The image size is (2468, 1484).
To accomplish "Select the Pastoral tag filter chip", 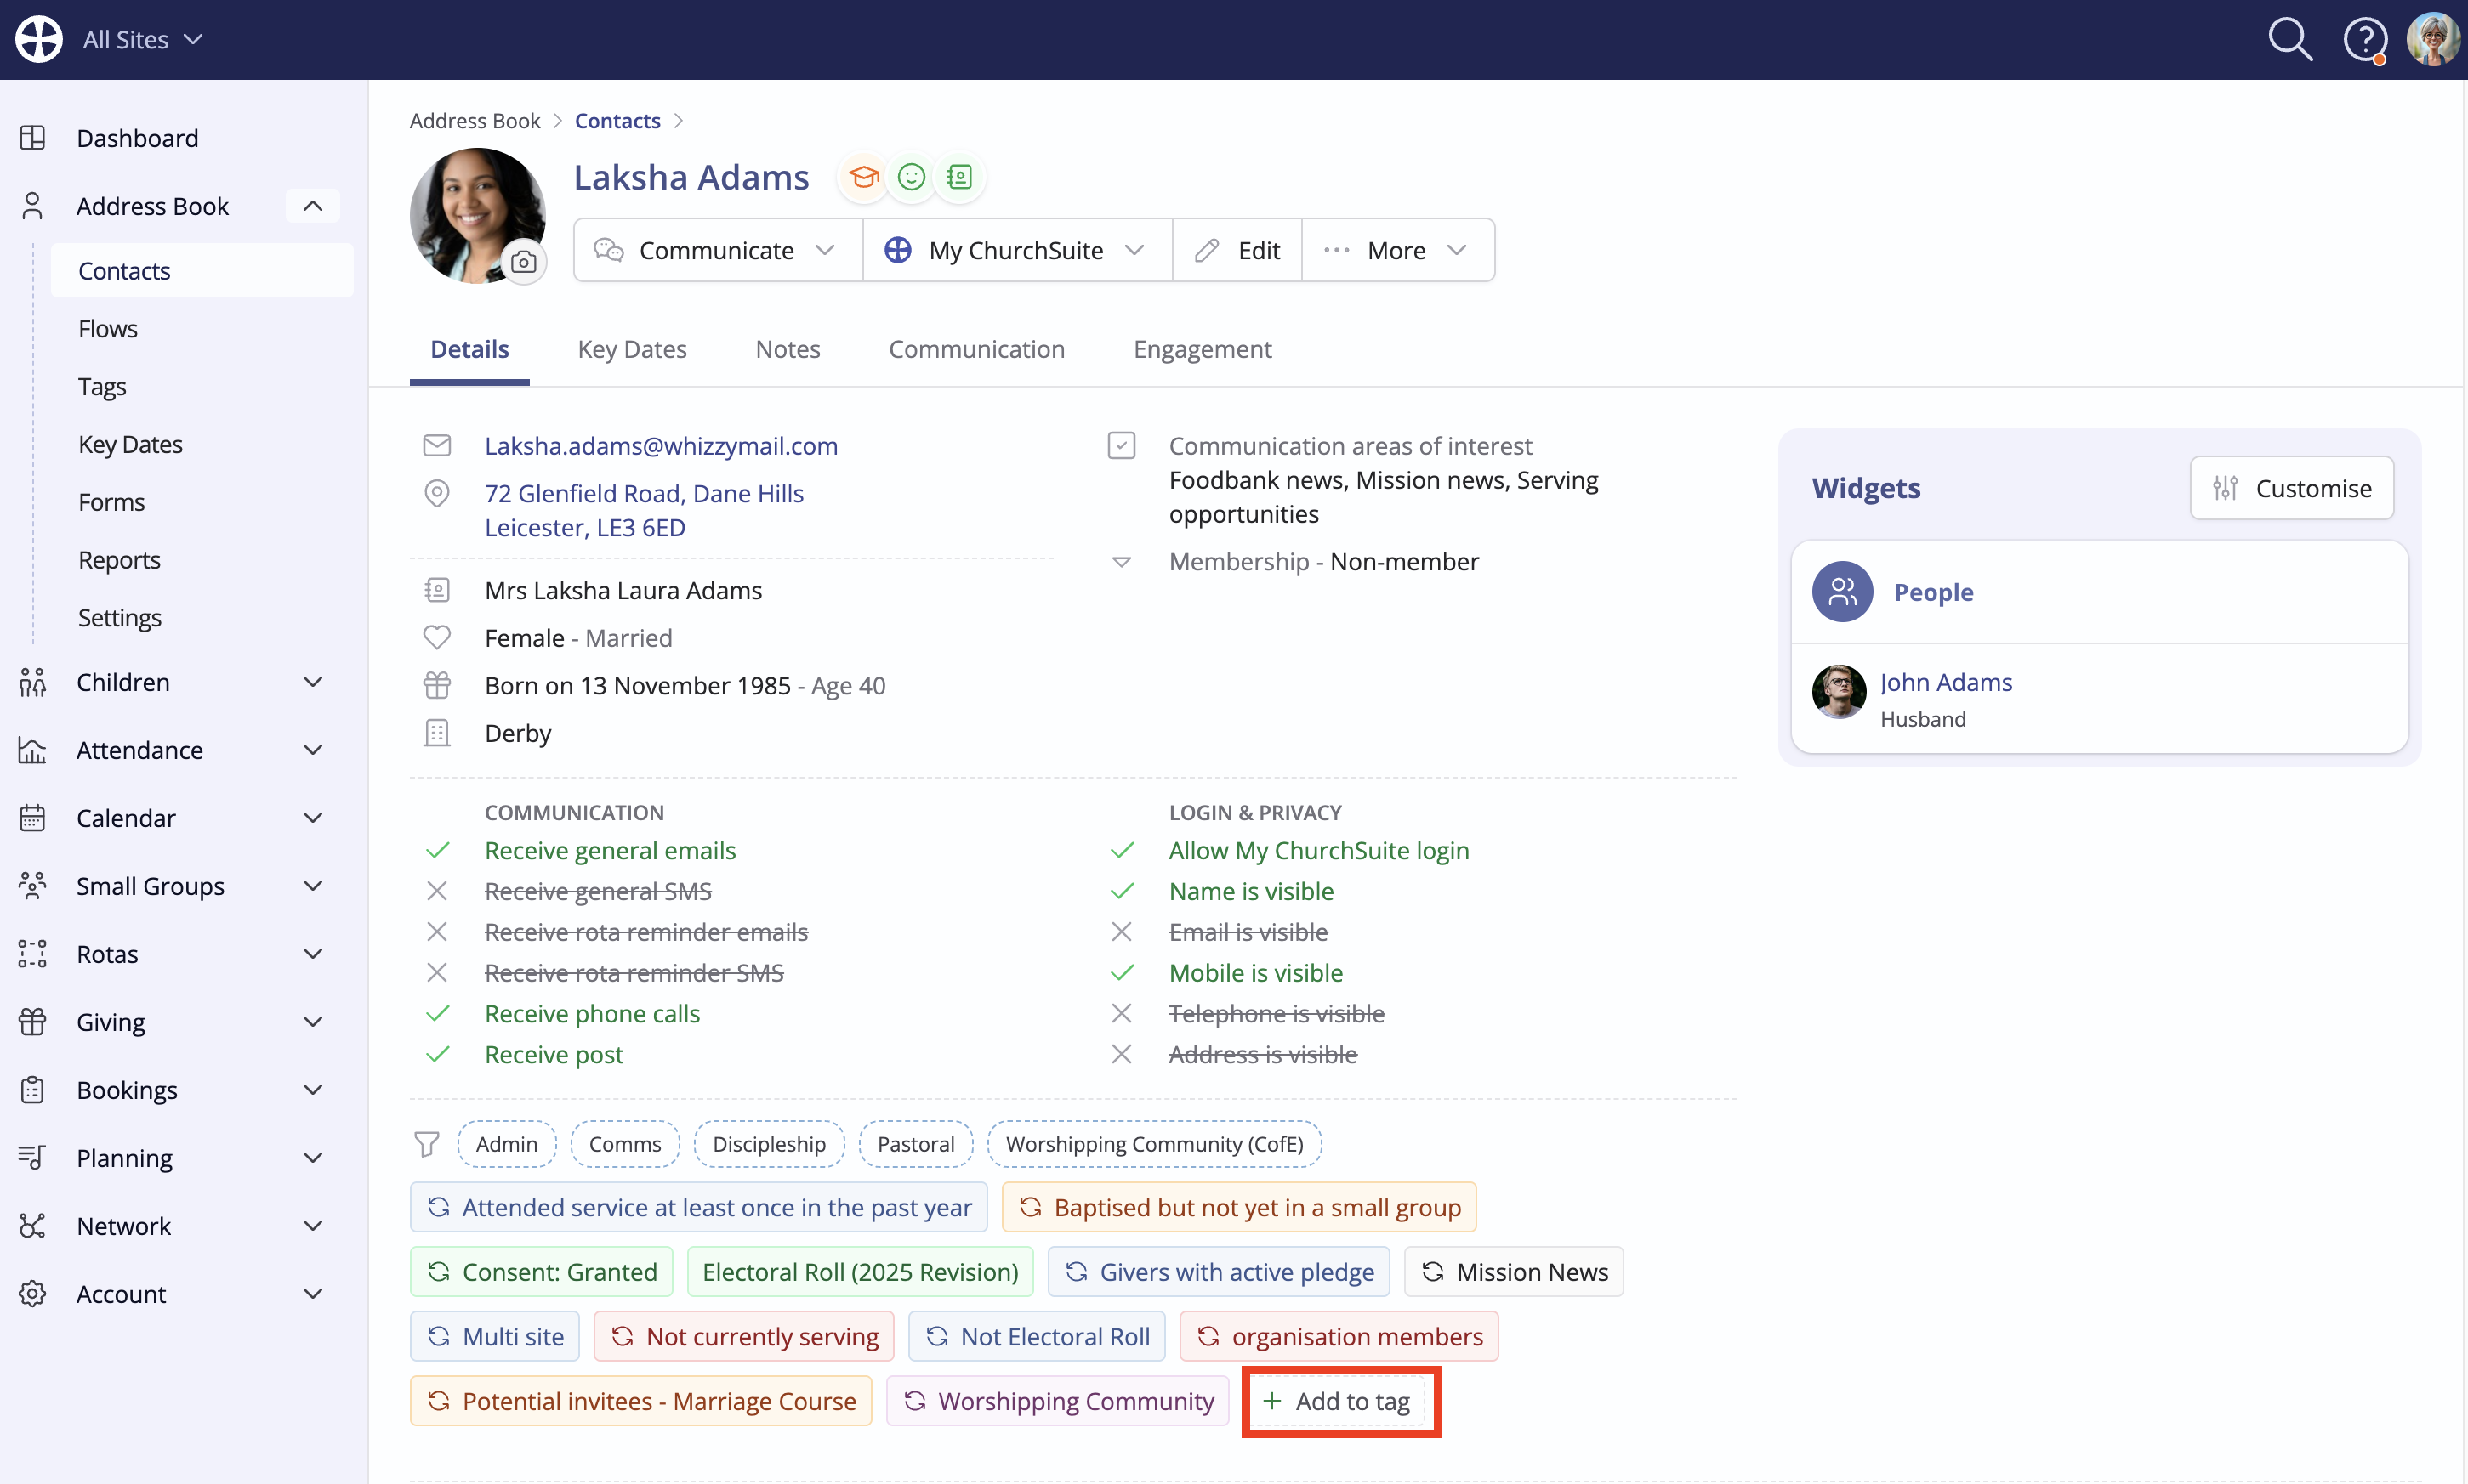I will pyautogui.click(x=915, y=1144).
